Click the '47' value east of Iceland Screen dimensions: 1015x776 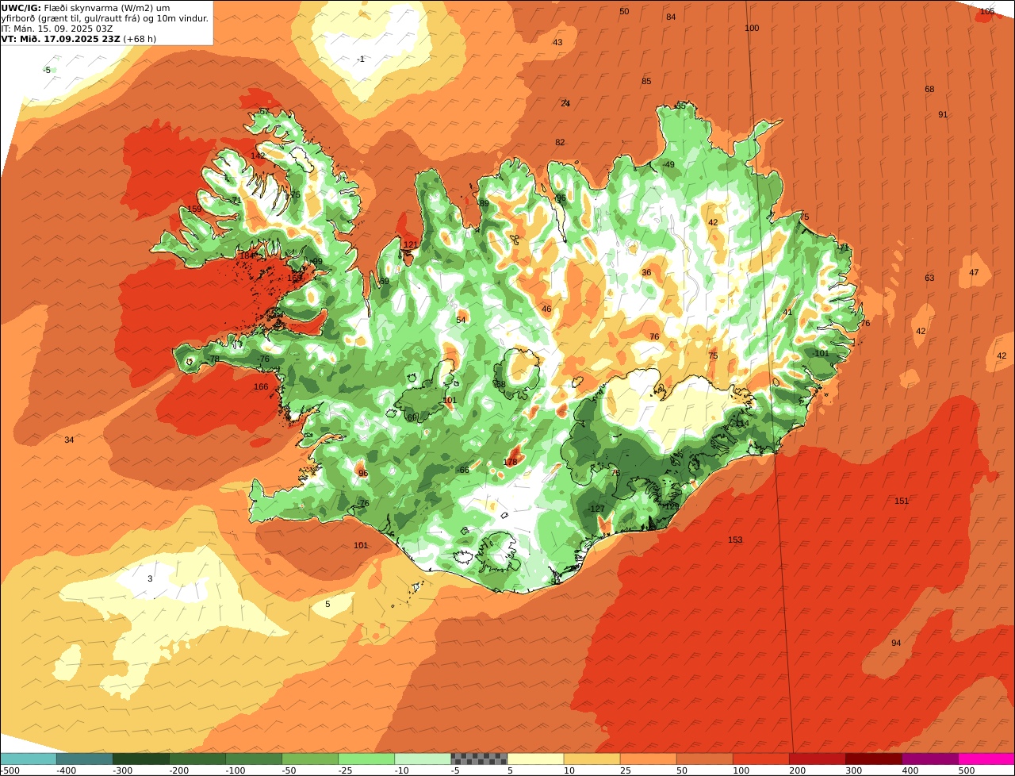pyautogui.click(x=974, y=272)
